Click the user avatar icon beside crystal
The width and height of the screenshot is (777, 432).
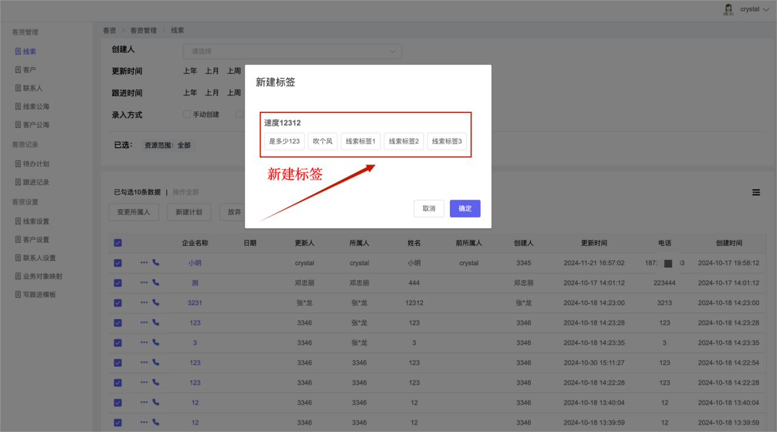728,9
